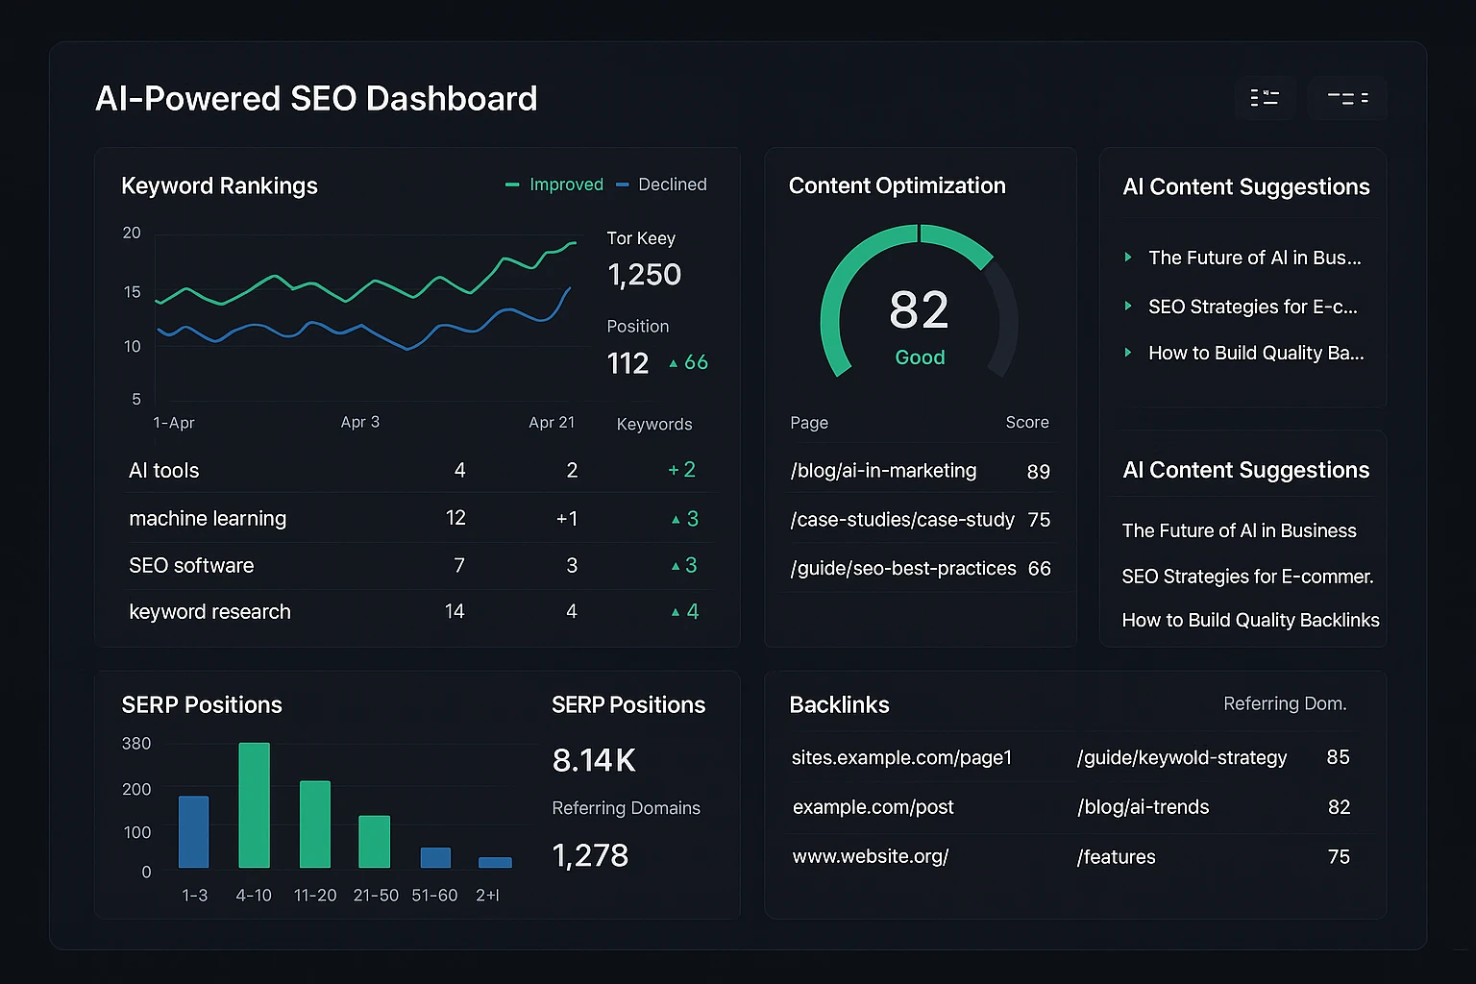
Task: Click target page /guide/keywold-strategy
Action: coord(1182,757)
